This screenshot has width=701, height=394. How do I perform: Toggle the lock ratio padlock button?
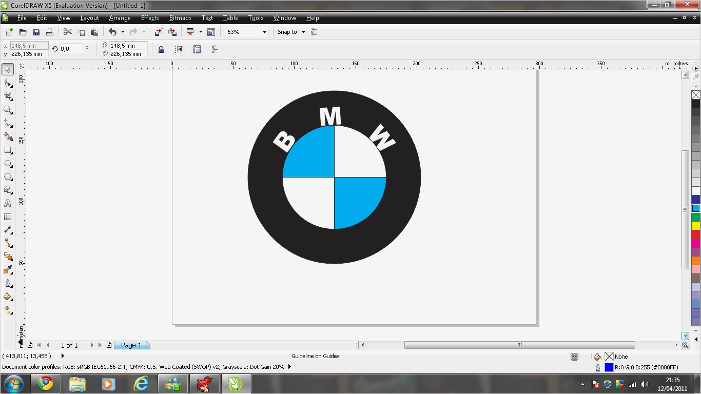(x=161, y=50)
